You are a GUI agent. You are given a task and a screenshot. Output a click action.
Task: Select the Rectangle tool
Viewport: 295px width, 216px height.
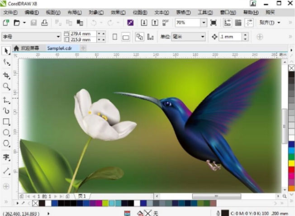point(6,122)
